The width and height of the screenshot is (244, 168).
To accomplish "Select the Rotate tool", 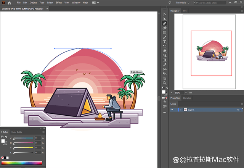I will point(164,46).
